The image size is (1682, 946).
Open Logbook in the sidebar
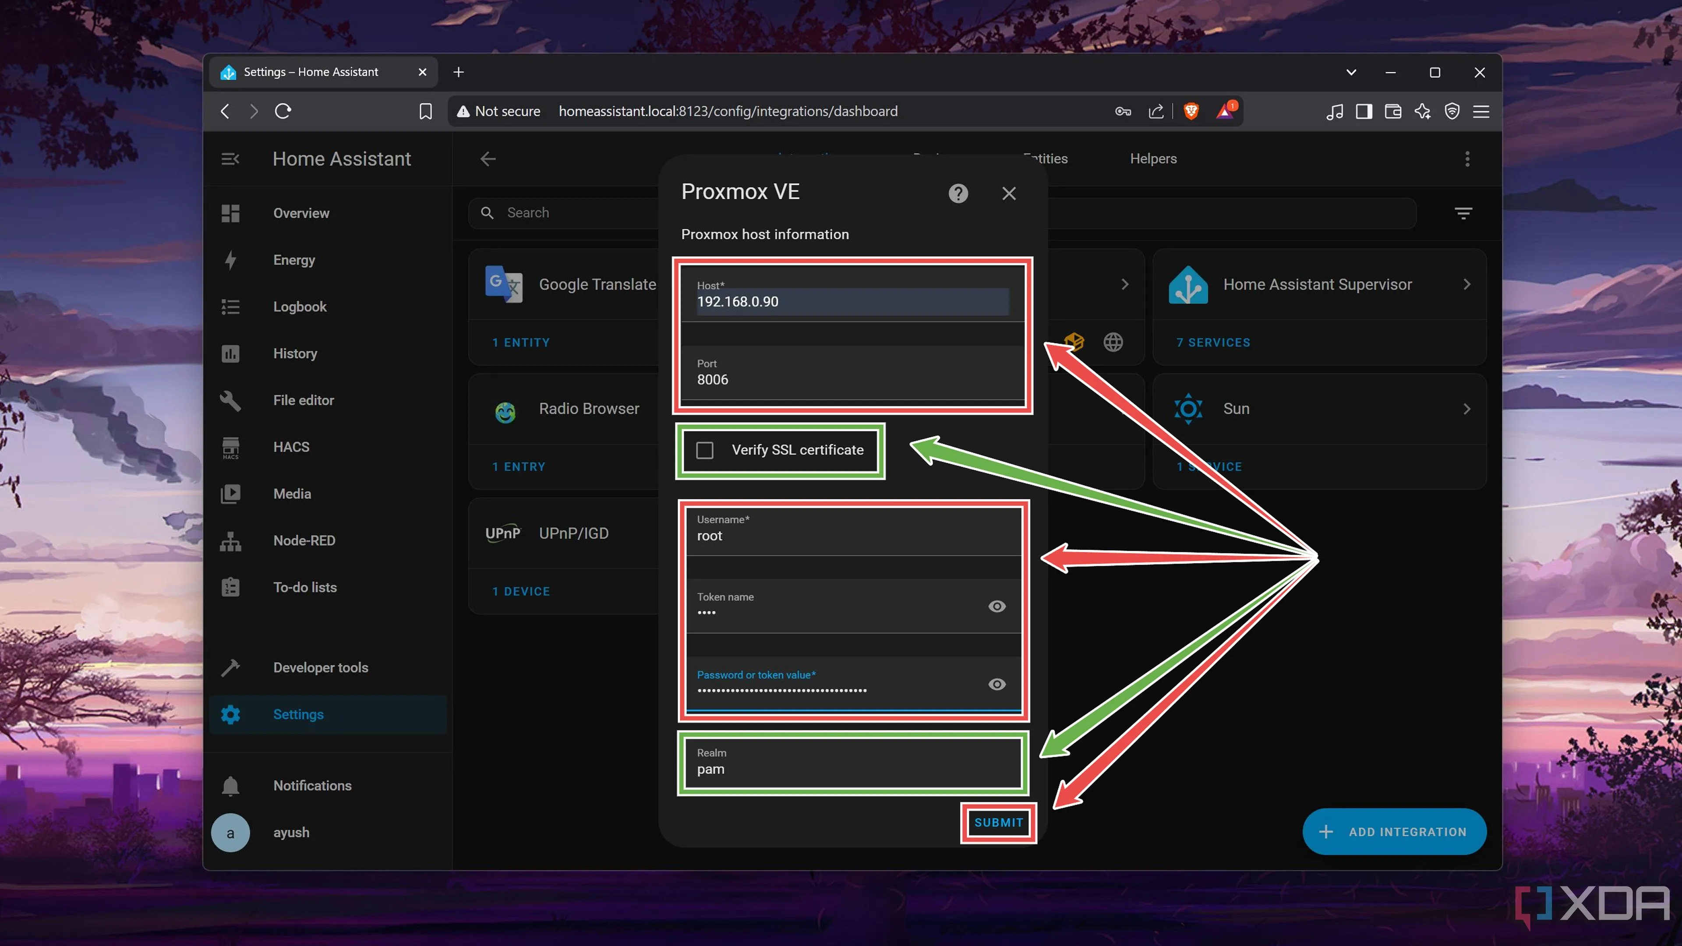click(328, 307)
